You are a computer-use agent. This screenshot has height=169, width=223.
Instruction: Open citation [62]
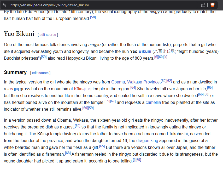pos(169,81)
